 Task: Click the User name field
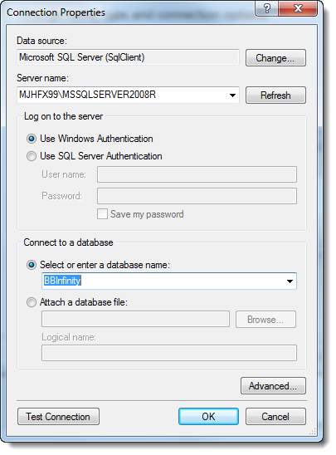[197, 174]
